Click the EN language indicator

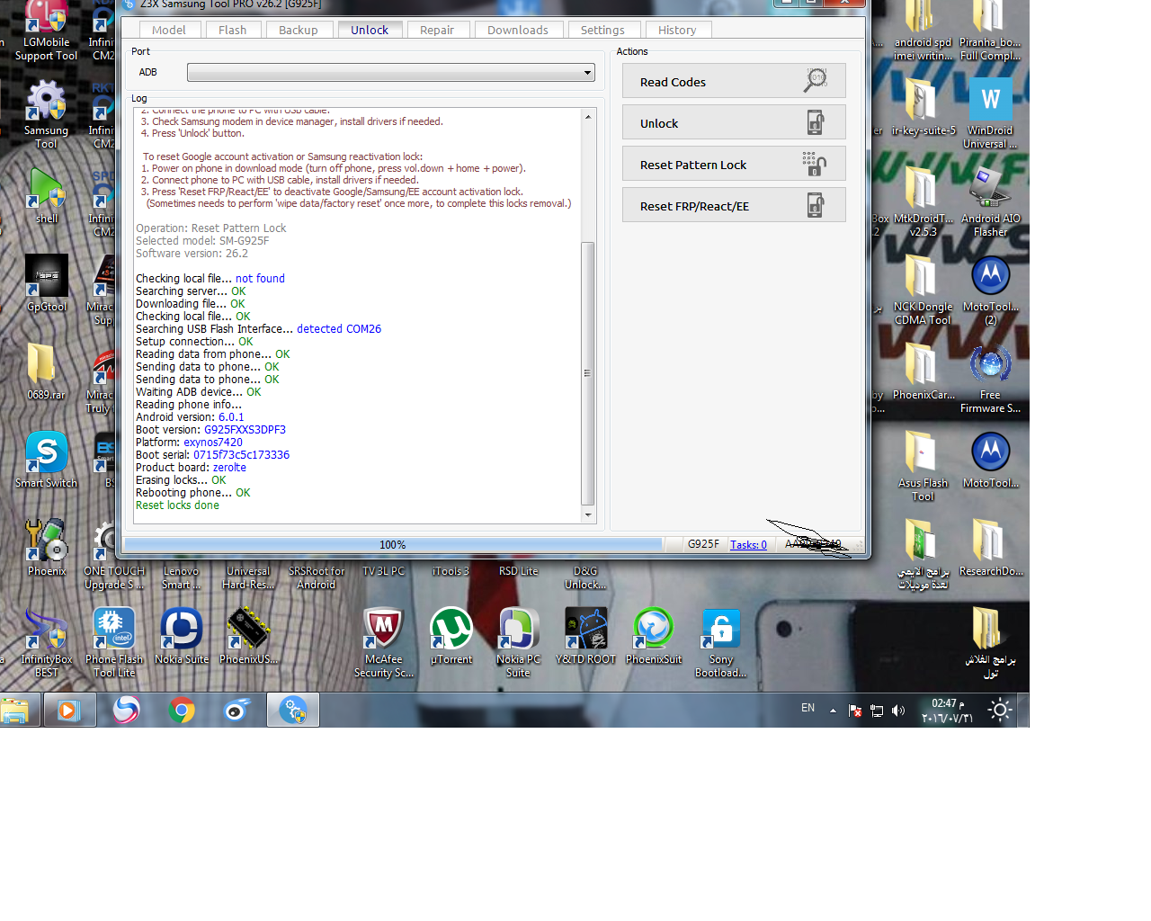807,708
